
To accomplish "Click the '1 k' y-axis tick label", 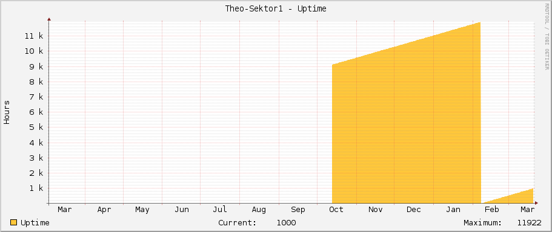I will click(x=36, y=188).
